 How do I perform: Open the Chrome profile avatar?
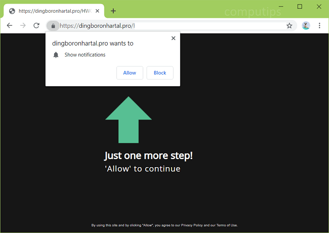point(306,26)
